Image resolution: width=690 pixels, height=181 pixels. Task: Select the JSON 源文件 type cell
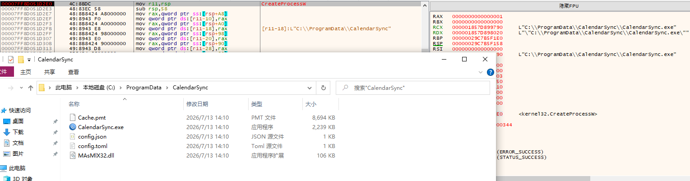point(267,136)
